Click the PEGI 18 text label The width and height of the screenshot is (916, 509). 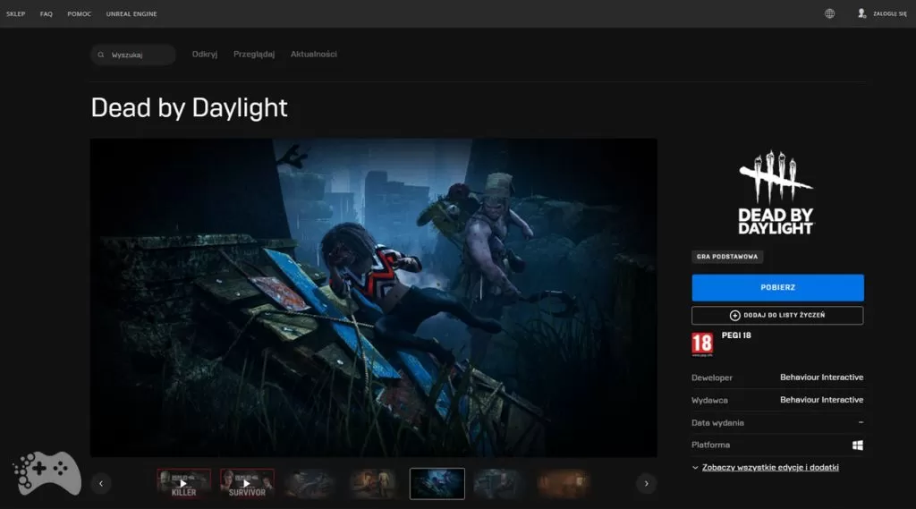(736, 335)
